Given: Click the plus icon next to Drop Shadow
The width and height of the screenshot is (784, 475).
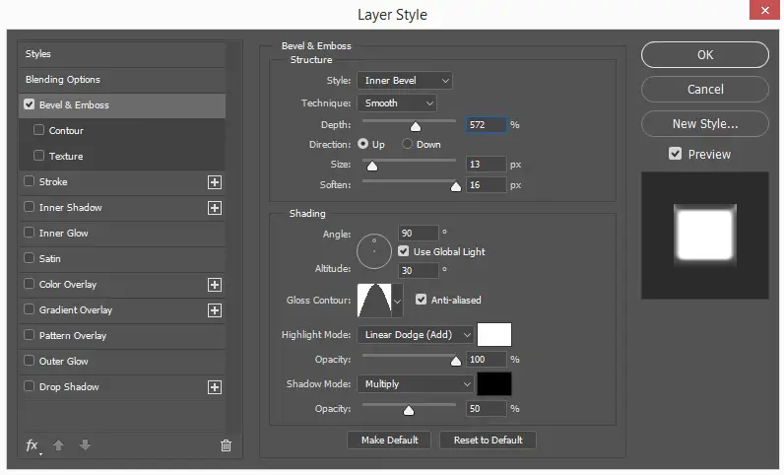Looking at the screenshot, I should click(215, 387).
